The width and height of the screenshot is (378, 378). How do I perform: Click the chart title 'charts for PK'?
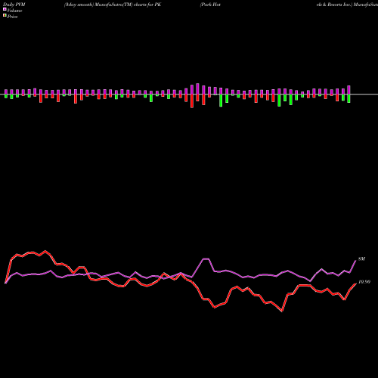click(147, 5)
